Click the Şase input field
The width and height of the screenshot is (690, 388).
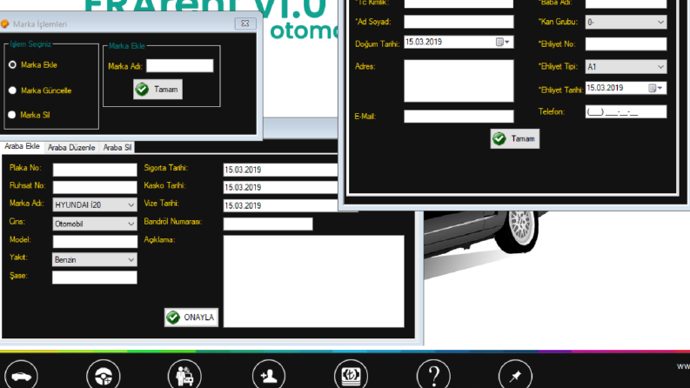(x=95, y=278)
